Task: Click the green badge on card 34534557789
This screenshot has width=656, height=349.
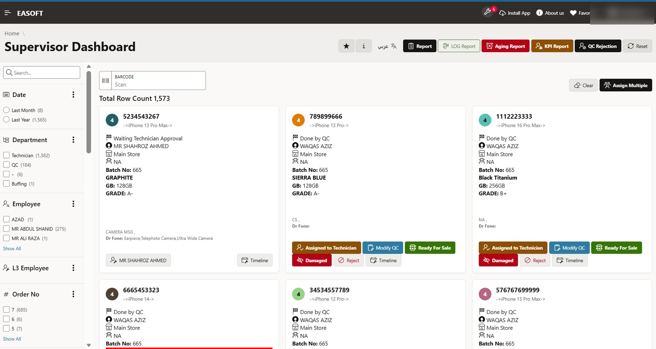Action: click(298, 294)
